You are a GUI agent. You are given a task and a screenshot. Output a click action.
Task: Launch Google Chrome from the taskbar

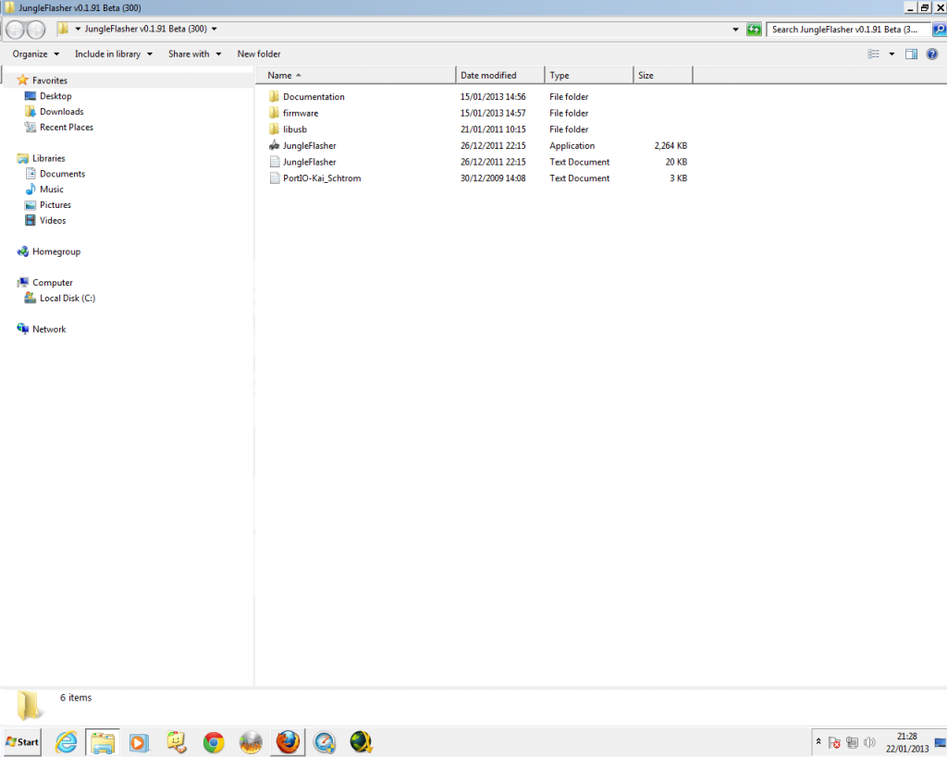214,742
